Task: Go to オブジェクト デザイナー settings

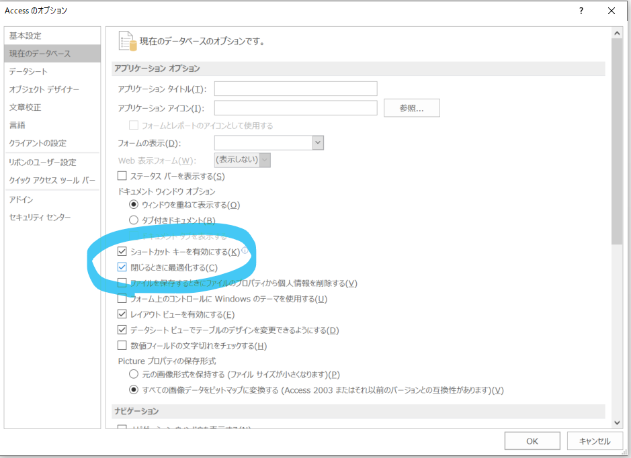Action: [x=52, y=89]
